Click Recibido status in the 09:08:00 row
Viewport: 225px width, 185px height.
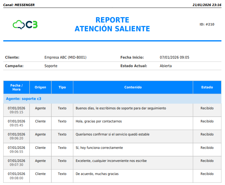point(207,174)
